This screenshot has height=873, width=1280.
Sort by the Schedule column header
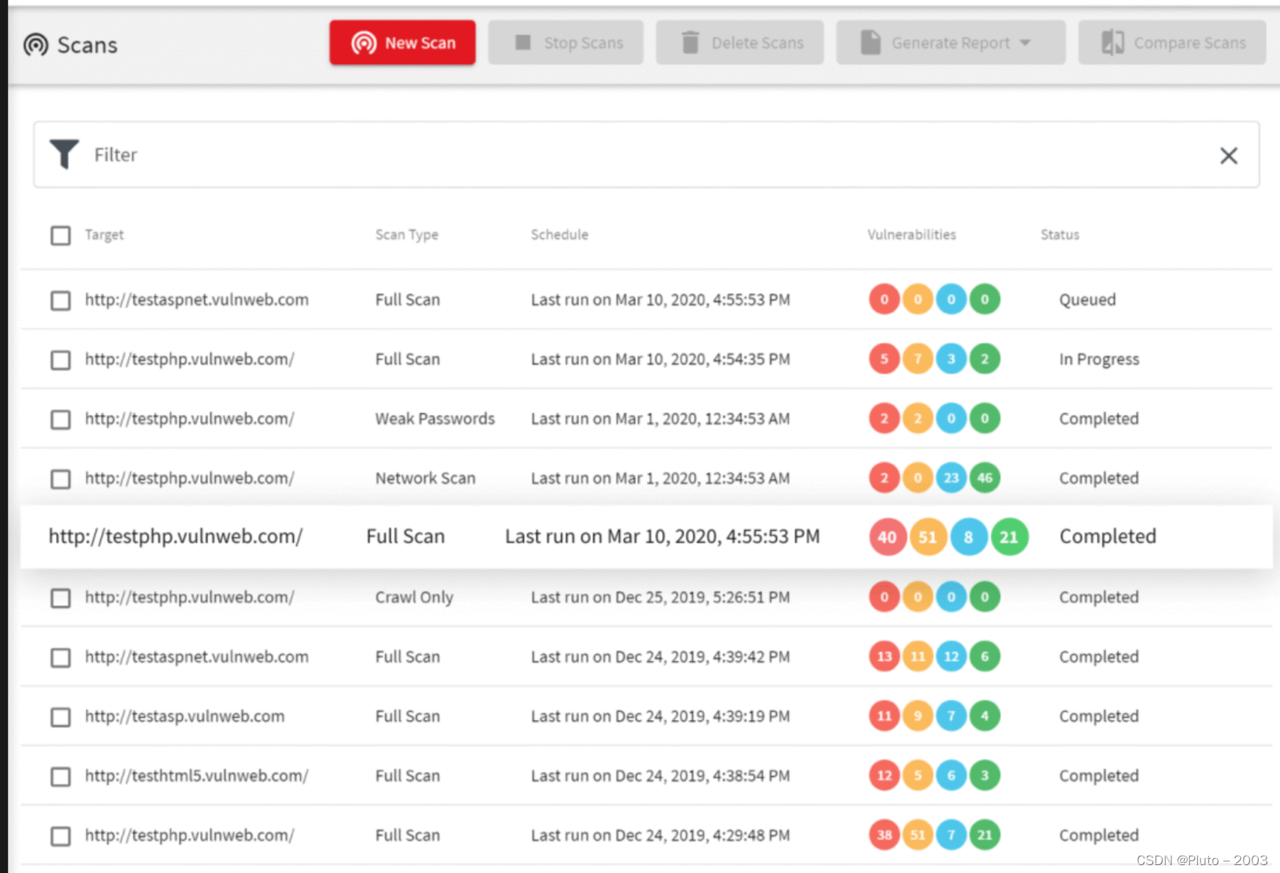[559, 235]
